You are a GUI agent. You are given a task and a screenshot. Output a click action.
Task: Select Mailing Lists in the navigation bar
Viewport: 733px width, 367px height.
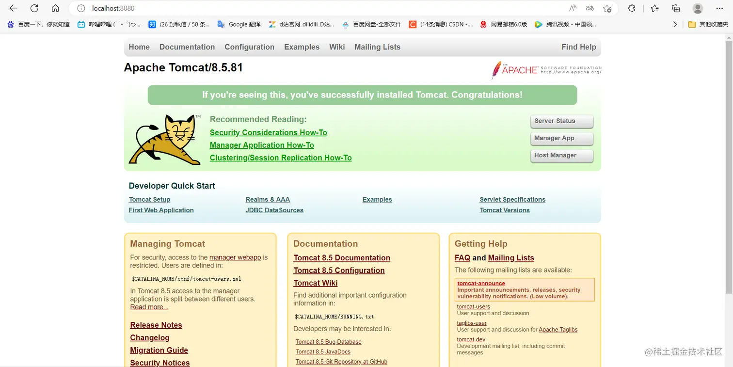pyautogui.click(x=377, y=47)
